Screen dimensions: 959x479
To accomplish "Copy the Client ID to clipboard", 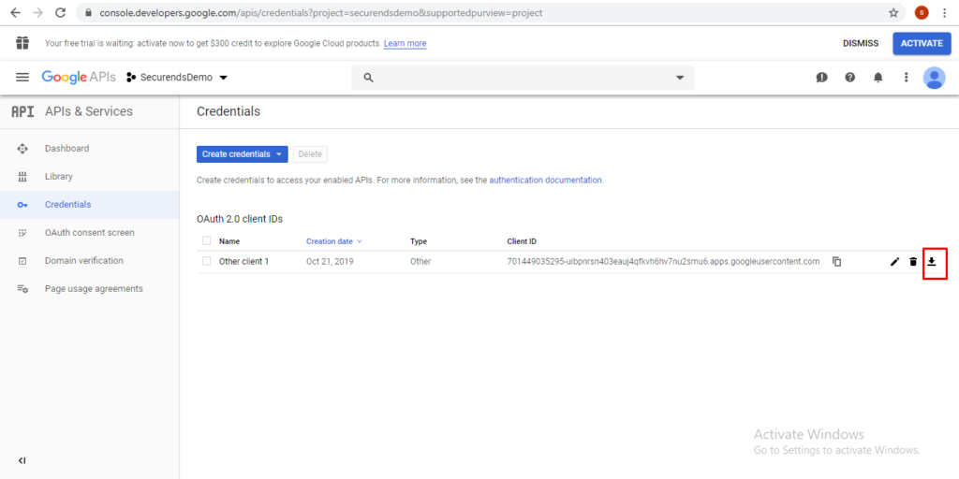I will pos(836,262).
